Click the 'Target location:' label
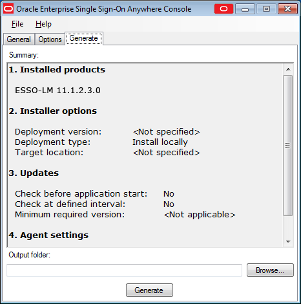Screen dimensions: 301x304 (49, 153)
